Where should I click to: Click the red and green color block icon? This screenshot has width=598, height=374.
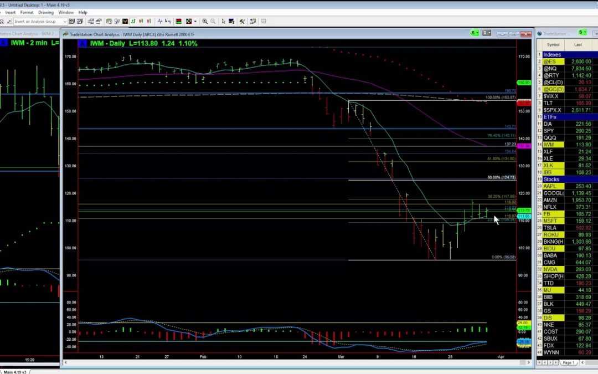click(x=178, y=22)
